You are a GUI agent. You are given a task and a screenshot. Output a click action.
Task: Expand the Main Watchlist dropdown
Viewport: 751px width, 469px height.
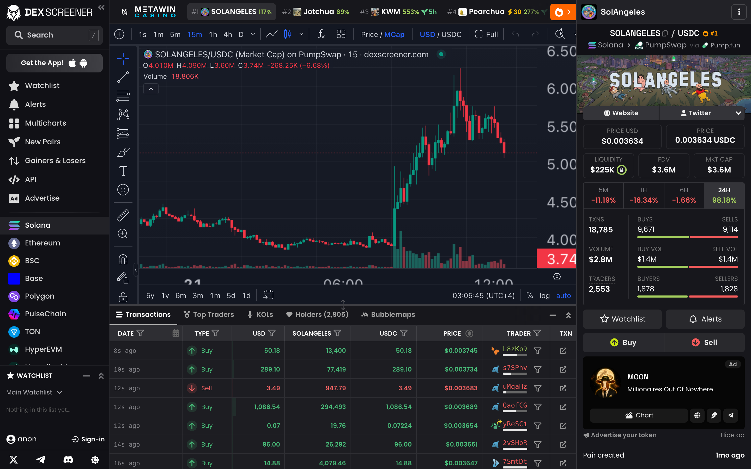[34, 392]
